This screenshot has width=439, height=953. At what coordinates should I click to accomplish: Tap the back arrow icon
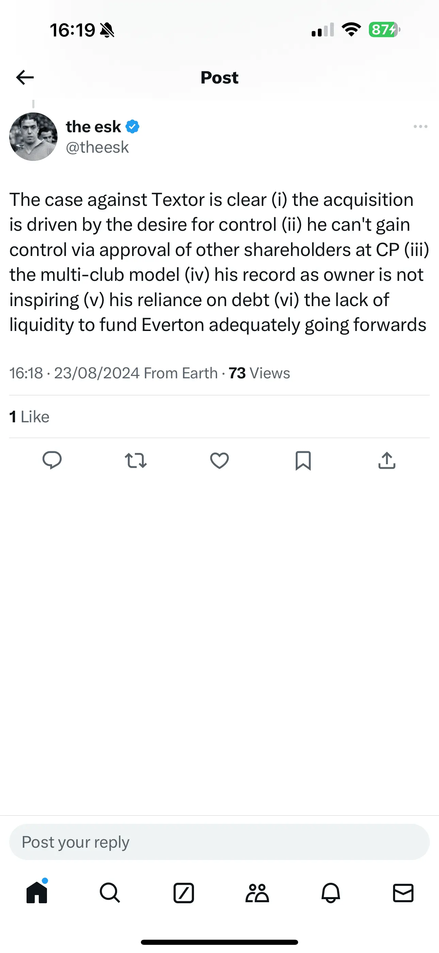point(25,77)
